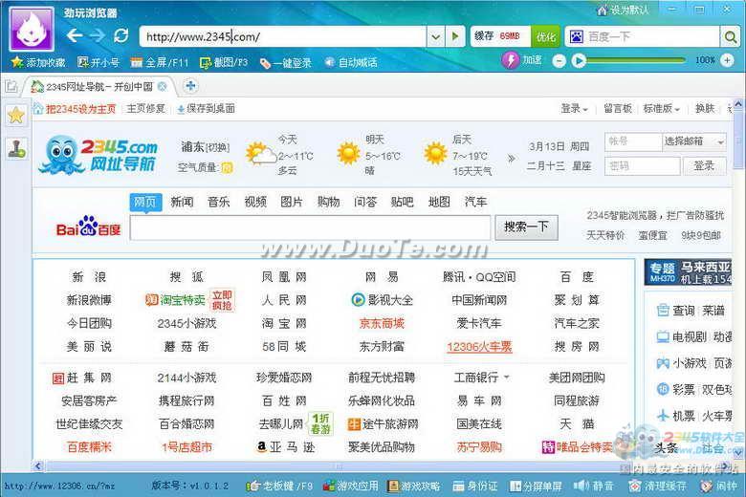Open the favorites star in left sidebar
The image size is (746, 497).
click(x=15, y=115)
